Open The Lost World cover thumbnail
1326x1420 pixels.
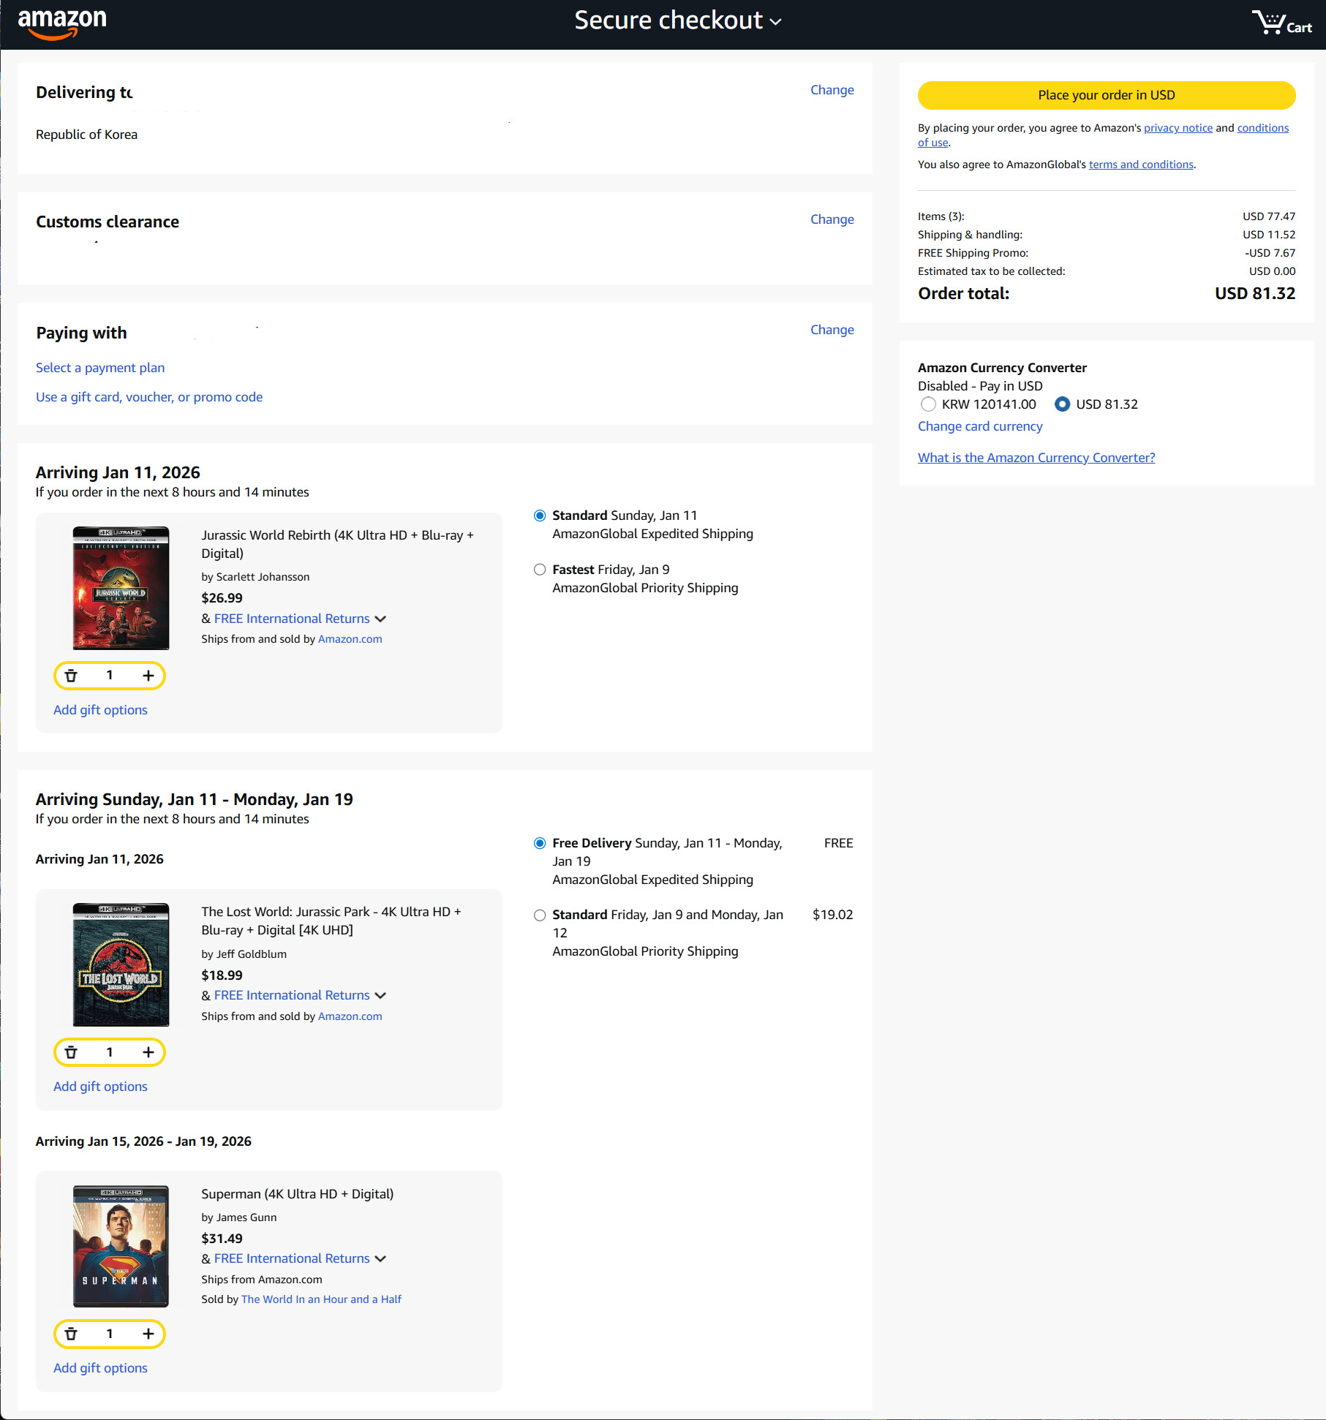point(121,964)
